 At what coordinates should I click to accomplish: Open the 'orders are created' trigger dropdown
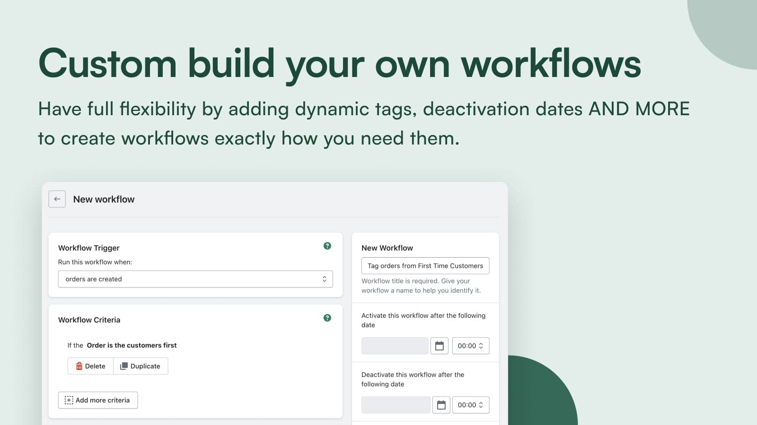(195, 279)
